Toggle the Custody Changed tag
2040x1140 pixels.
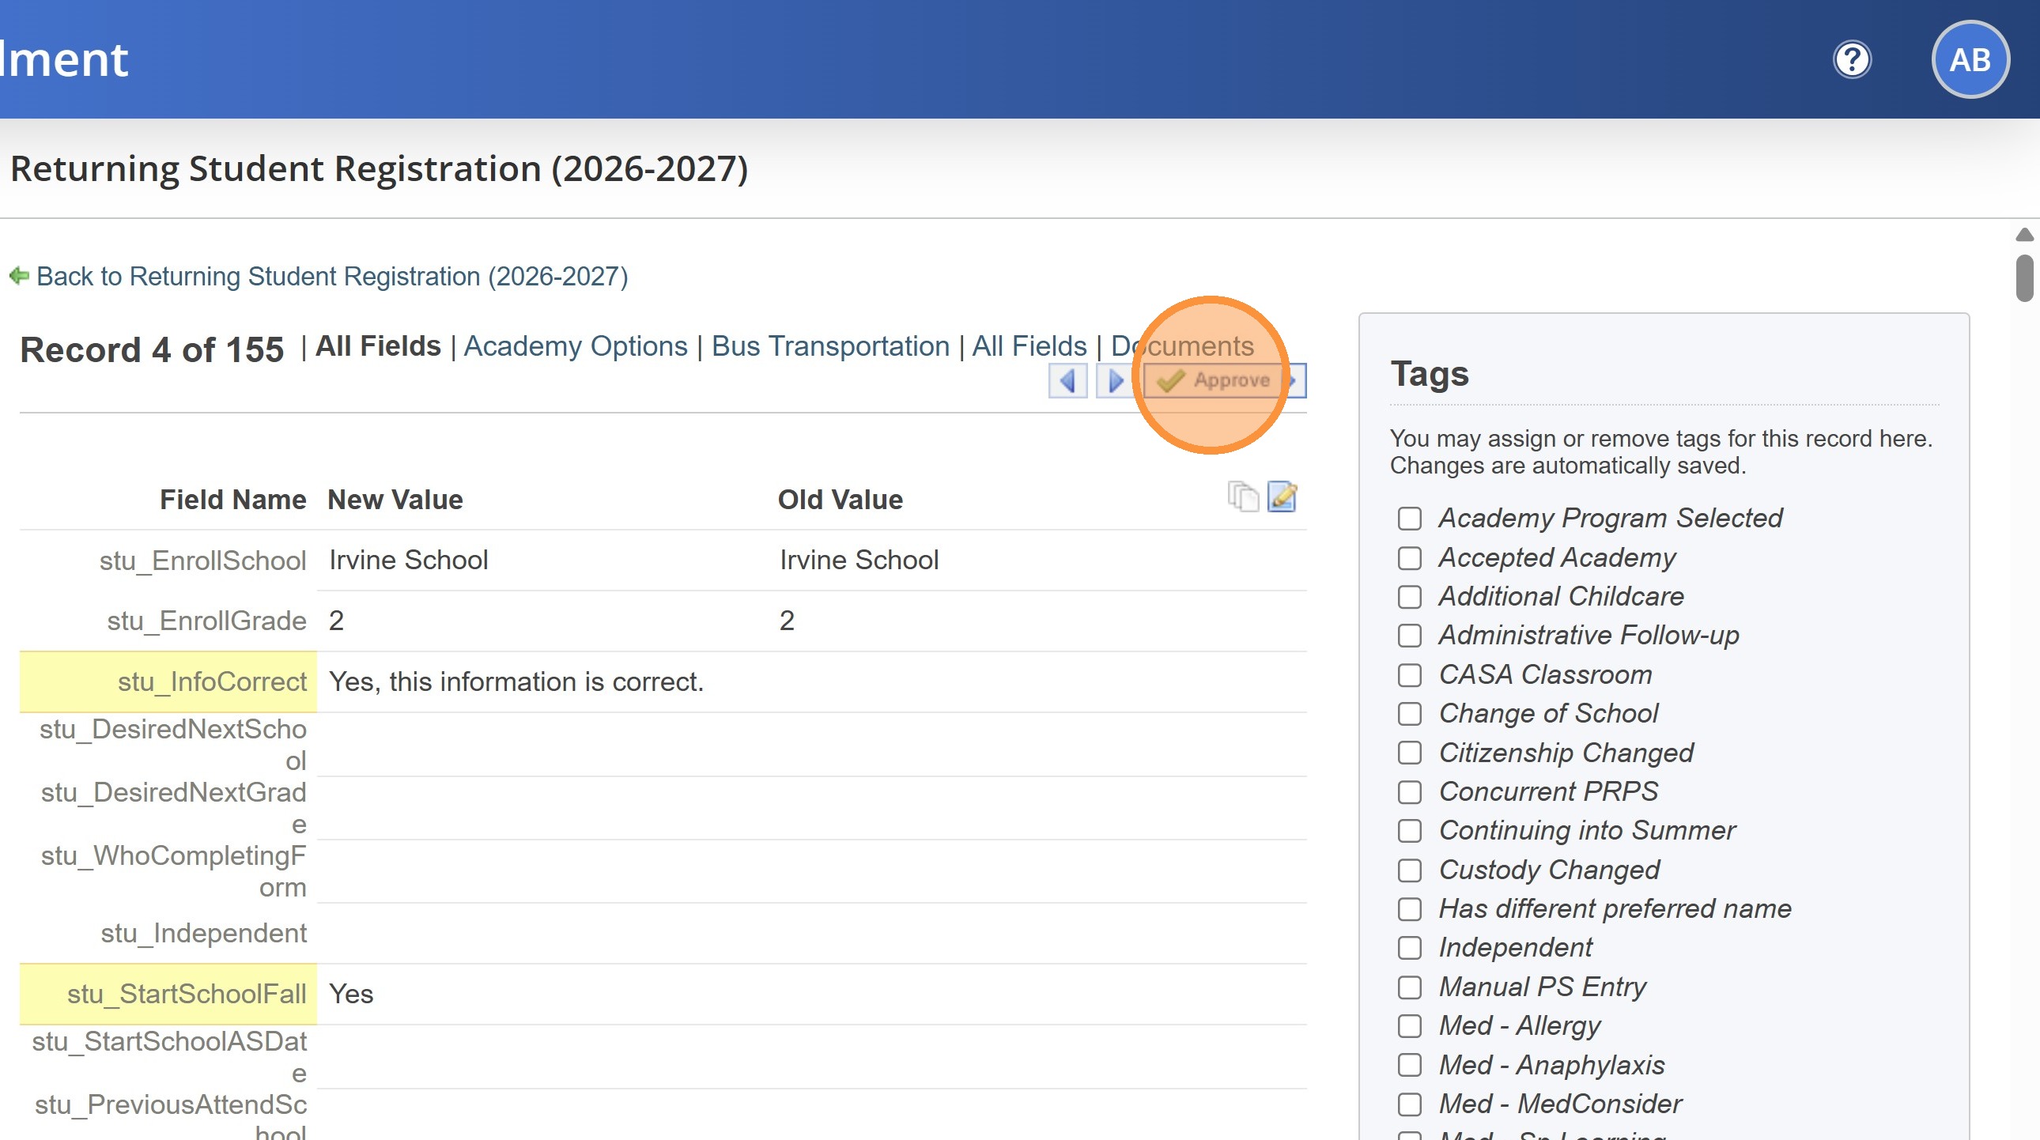(x=1410, y=870)
